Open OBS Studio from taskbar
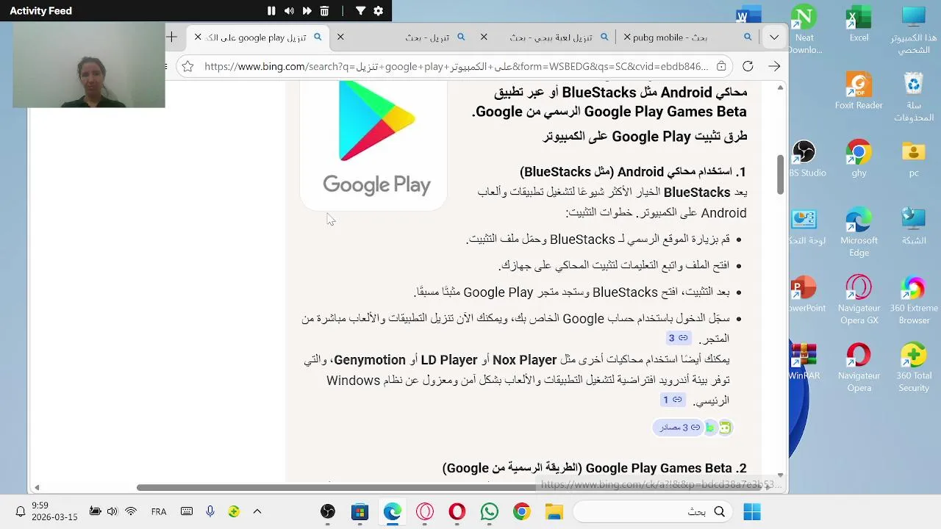 coord(328,511)
